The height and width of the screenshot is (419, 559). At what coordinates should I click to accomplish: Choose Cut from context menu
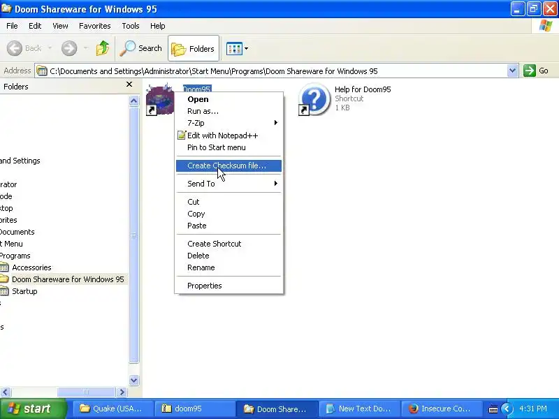(229, 202)
